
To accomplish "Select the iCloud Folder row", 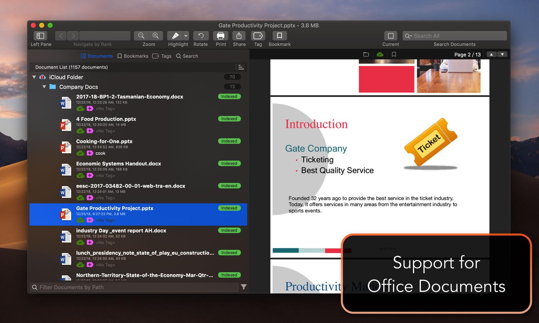I will pyautogui.click(x=138, y=77).
